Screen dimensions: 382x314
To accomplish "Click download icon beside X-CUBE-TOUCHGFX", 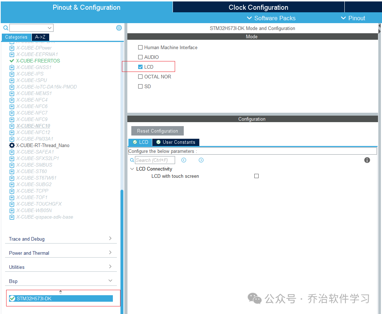I will [x=12, y=204].
